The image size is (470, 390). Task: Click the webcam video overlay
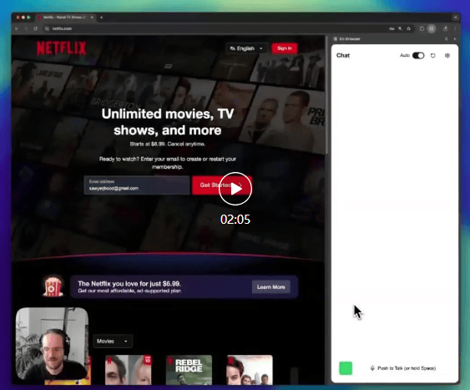pyautogui.click(x=52, y=344)
